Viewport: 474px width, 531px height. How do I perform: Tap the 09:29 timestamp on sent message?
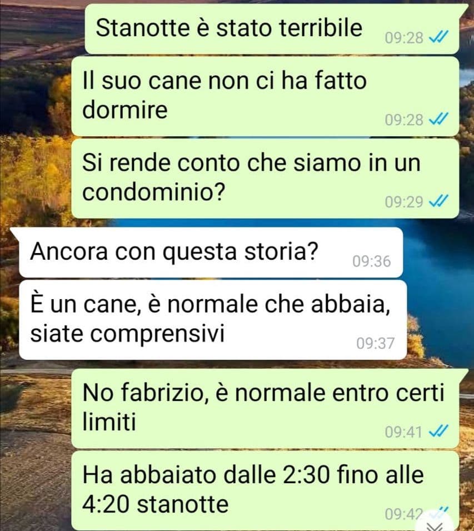pyautogui.click(x=403, y=202)
